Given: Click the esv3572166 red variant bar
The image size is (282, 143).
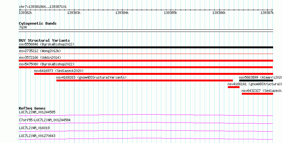Looking at the screenshot, I should click(x=146, y=61).
